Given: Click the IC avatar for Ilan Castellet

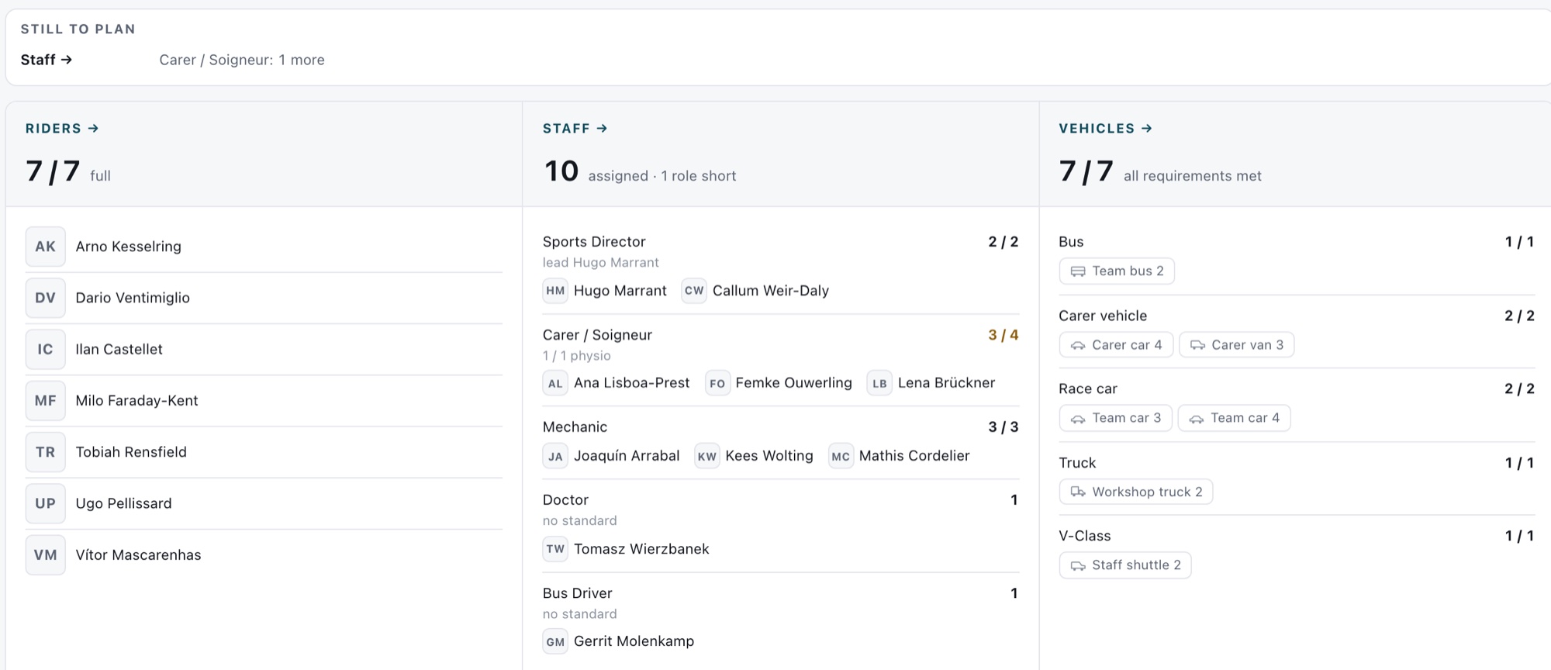Looking at the screenshot, I should pyautogui.click(x=45, y=349).
